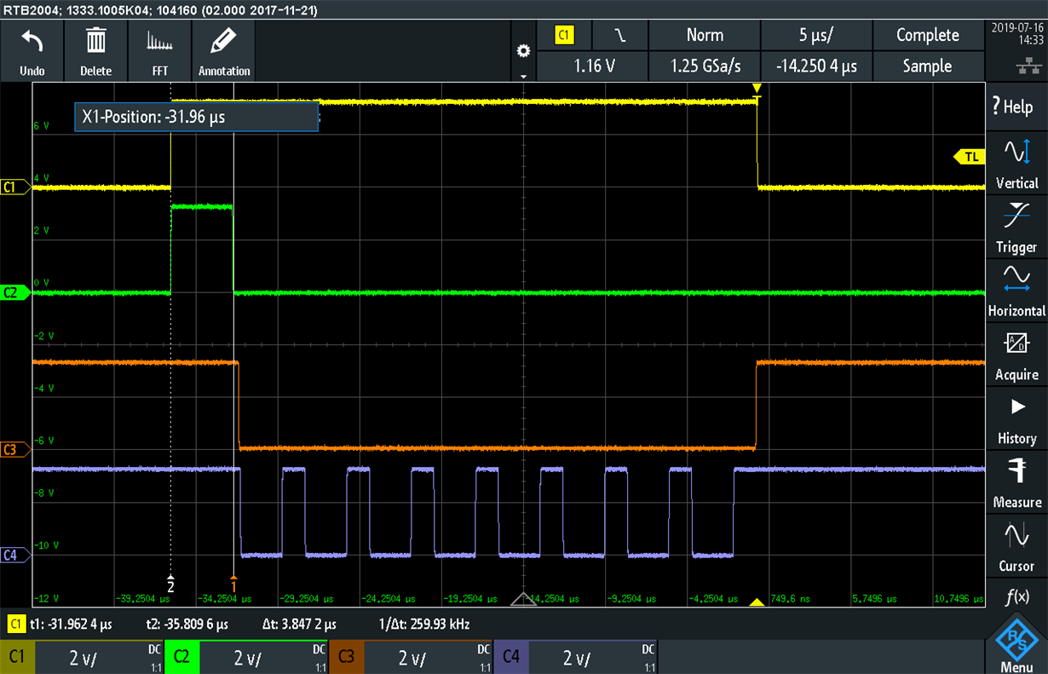Select the C1 channel marker on left edge
Image resolution: width=1048 pixels, height=674 pixels.
pyautogui.click(x=15, y=187)
